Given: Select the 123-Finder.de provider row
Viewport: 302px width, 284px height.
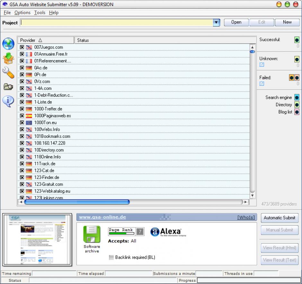Looking at the screenshot, I should tap(134, 178).
